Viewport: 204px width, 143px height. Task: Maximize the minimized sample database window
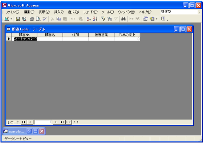click(x=35, y=131)
